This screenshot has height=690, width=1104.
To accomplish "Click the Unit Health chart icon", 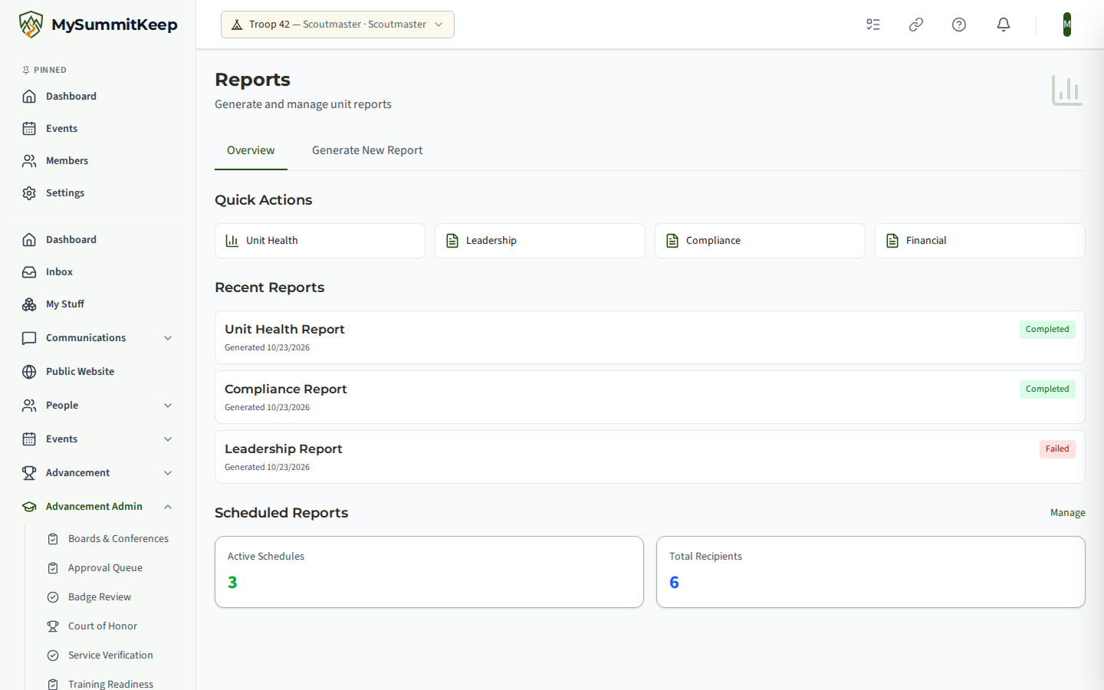I will (232, 241).
